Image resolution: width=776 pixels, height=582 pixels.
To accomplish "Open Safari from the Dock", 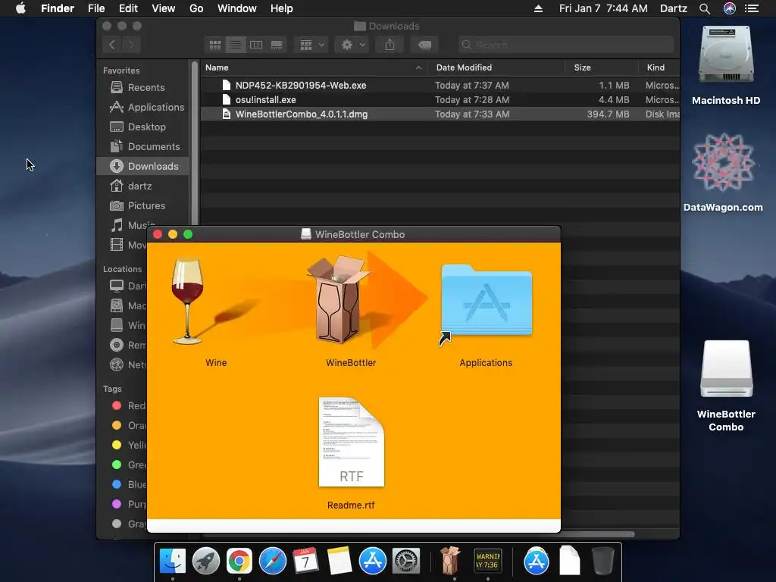I will [x=273, y=561].
